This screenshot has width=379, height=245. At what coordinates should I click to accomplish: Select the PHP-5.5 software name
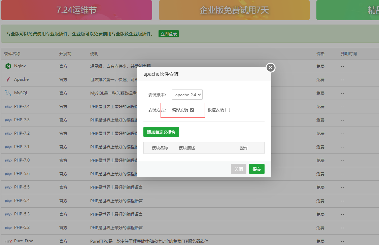(x=22, y=187)
